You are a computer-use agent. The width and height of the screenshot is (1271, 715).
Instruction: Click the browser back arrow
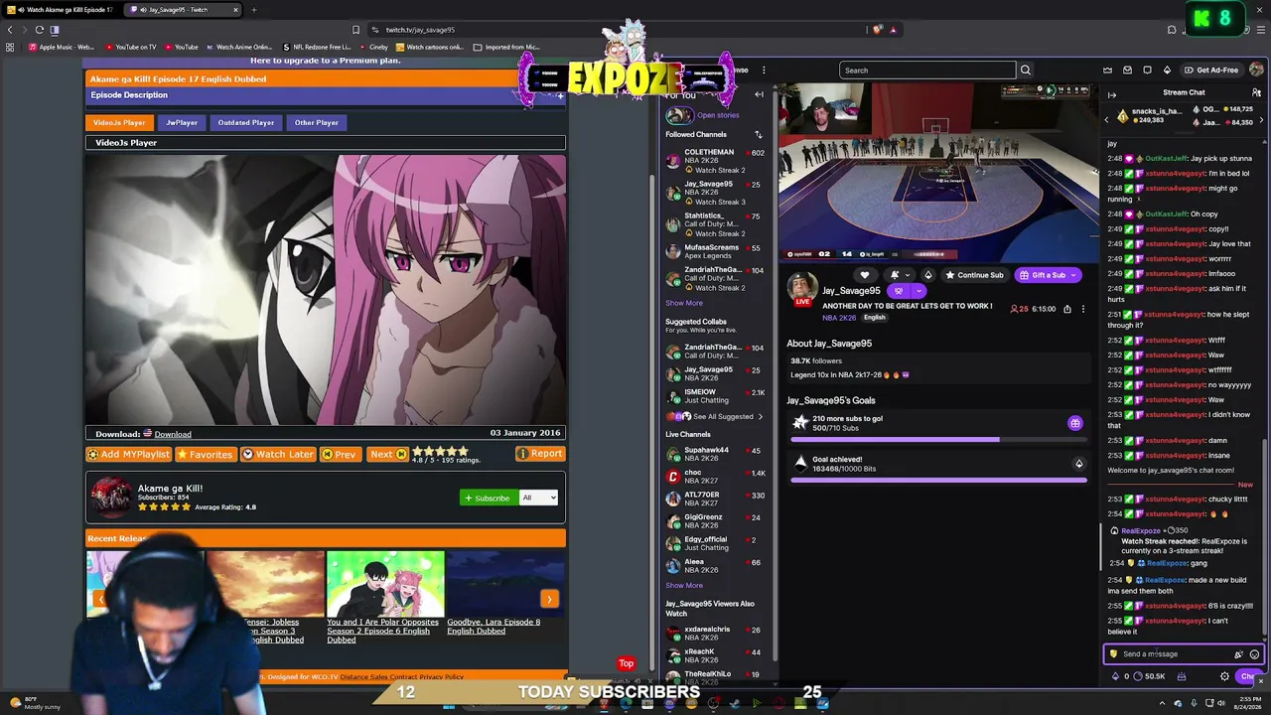pos(10,30)
